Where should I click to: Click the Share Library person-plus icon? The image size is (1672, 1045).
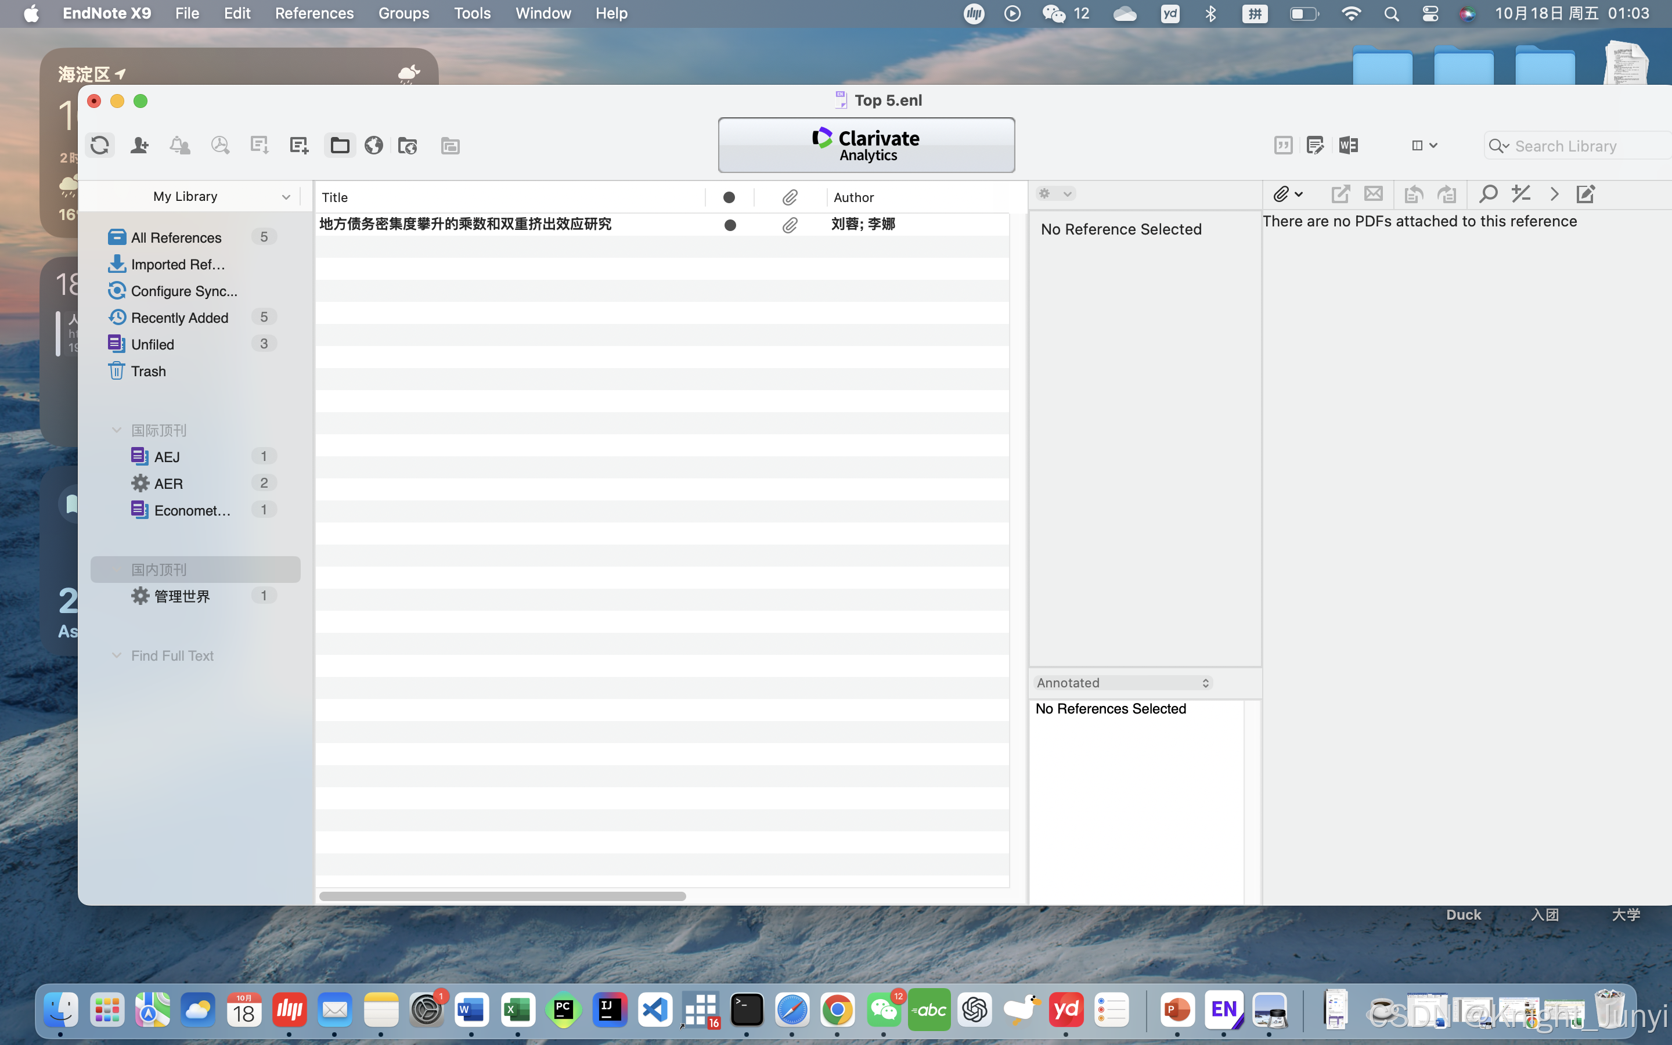point(139,145)
